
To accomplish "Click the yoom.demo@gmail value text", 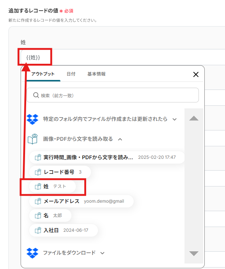I will pyautogui.click(x=104, y=201).
